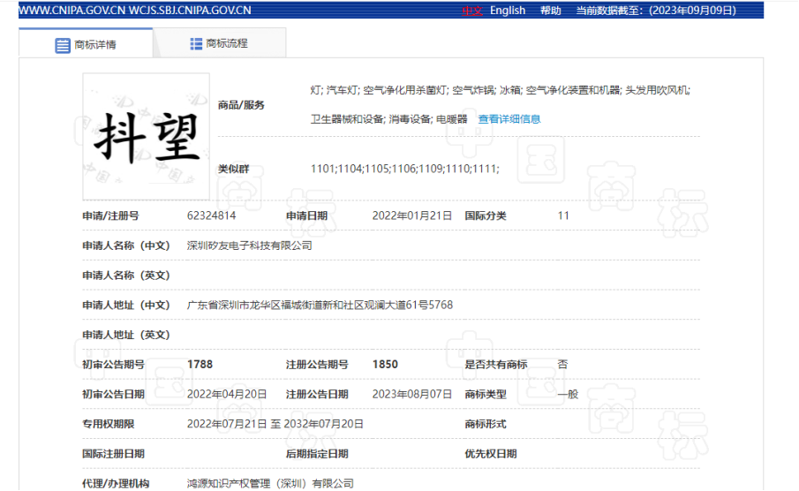
Task: Open the 帮助 help link
Action: point(550,11)
